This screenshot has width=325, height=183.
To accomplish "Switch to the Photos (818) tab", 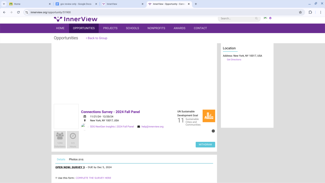I will [76, 159].
